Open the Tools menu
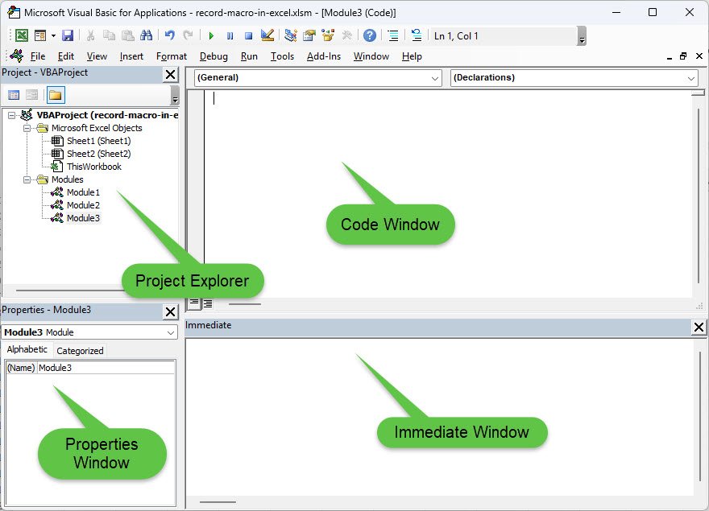The width and height of the screenshot is (709, 511). pos(282,56)
